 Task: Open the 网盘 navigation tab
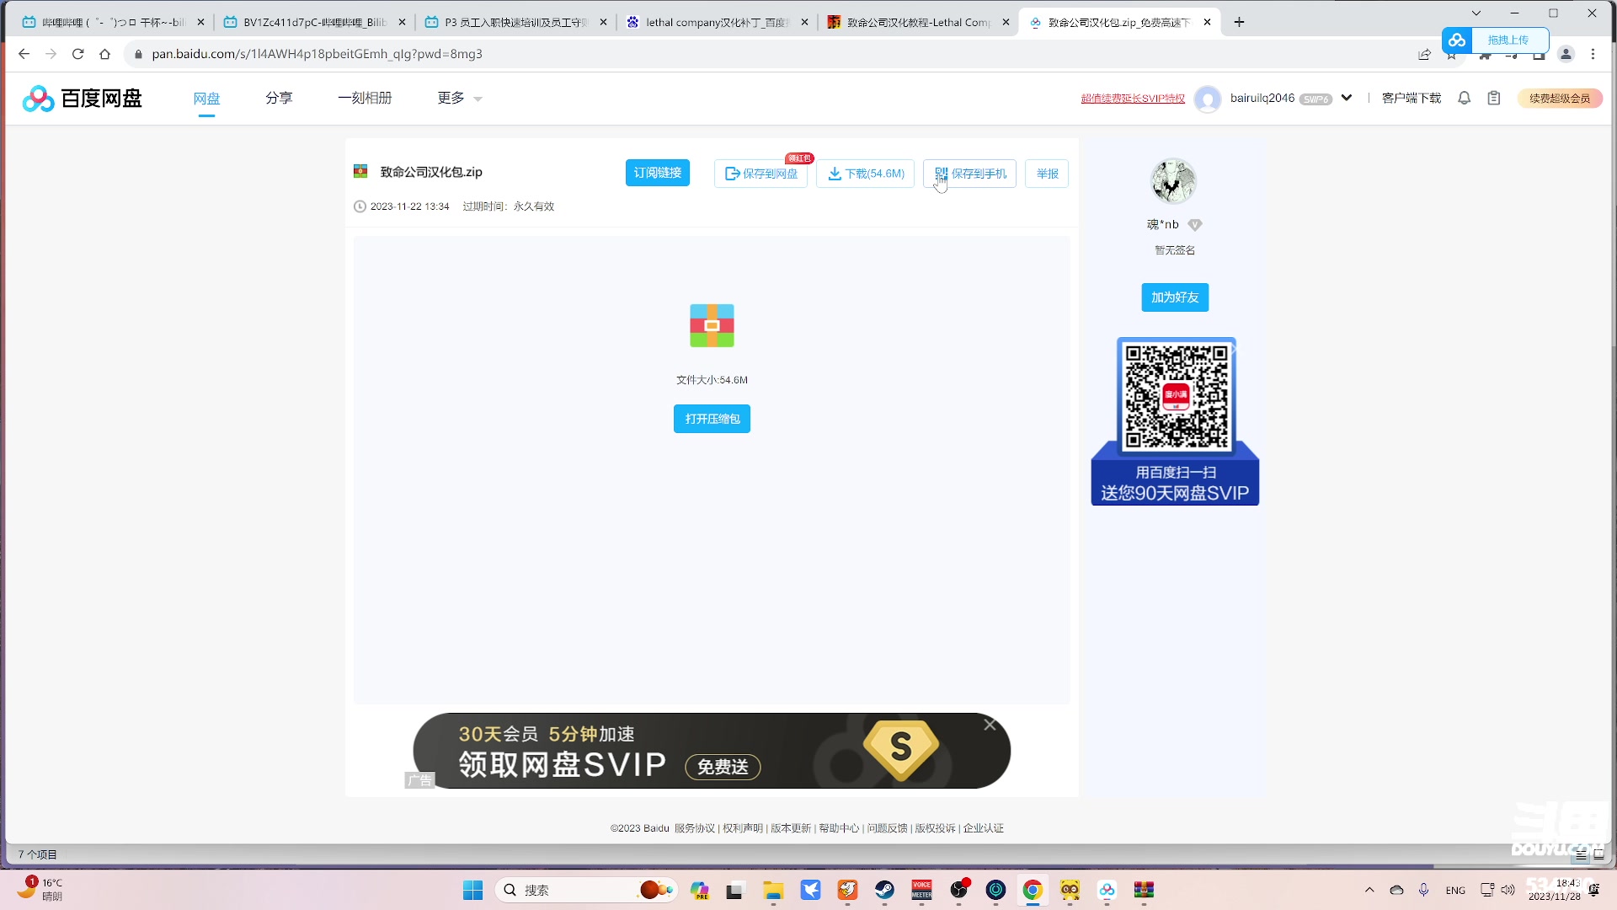(x=206, y=99)
